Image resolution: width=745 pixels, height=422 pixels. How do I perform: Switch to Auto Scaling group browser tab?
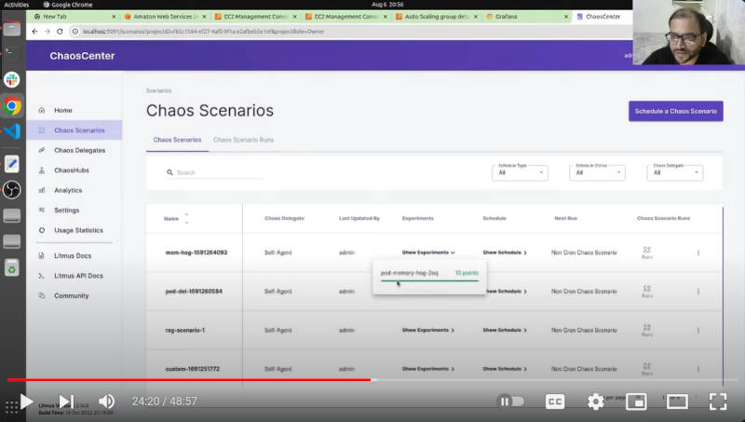437,16
